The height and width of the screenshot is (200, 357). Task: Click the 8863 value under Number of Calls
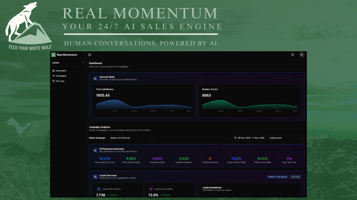coord(206,95)
